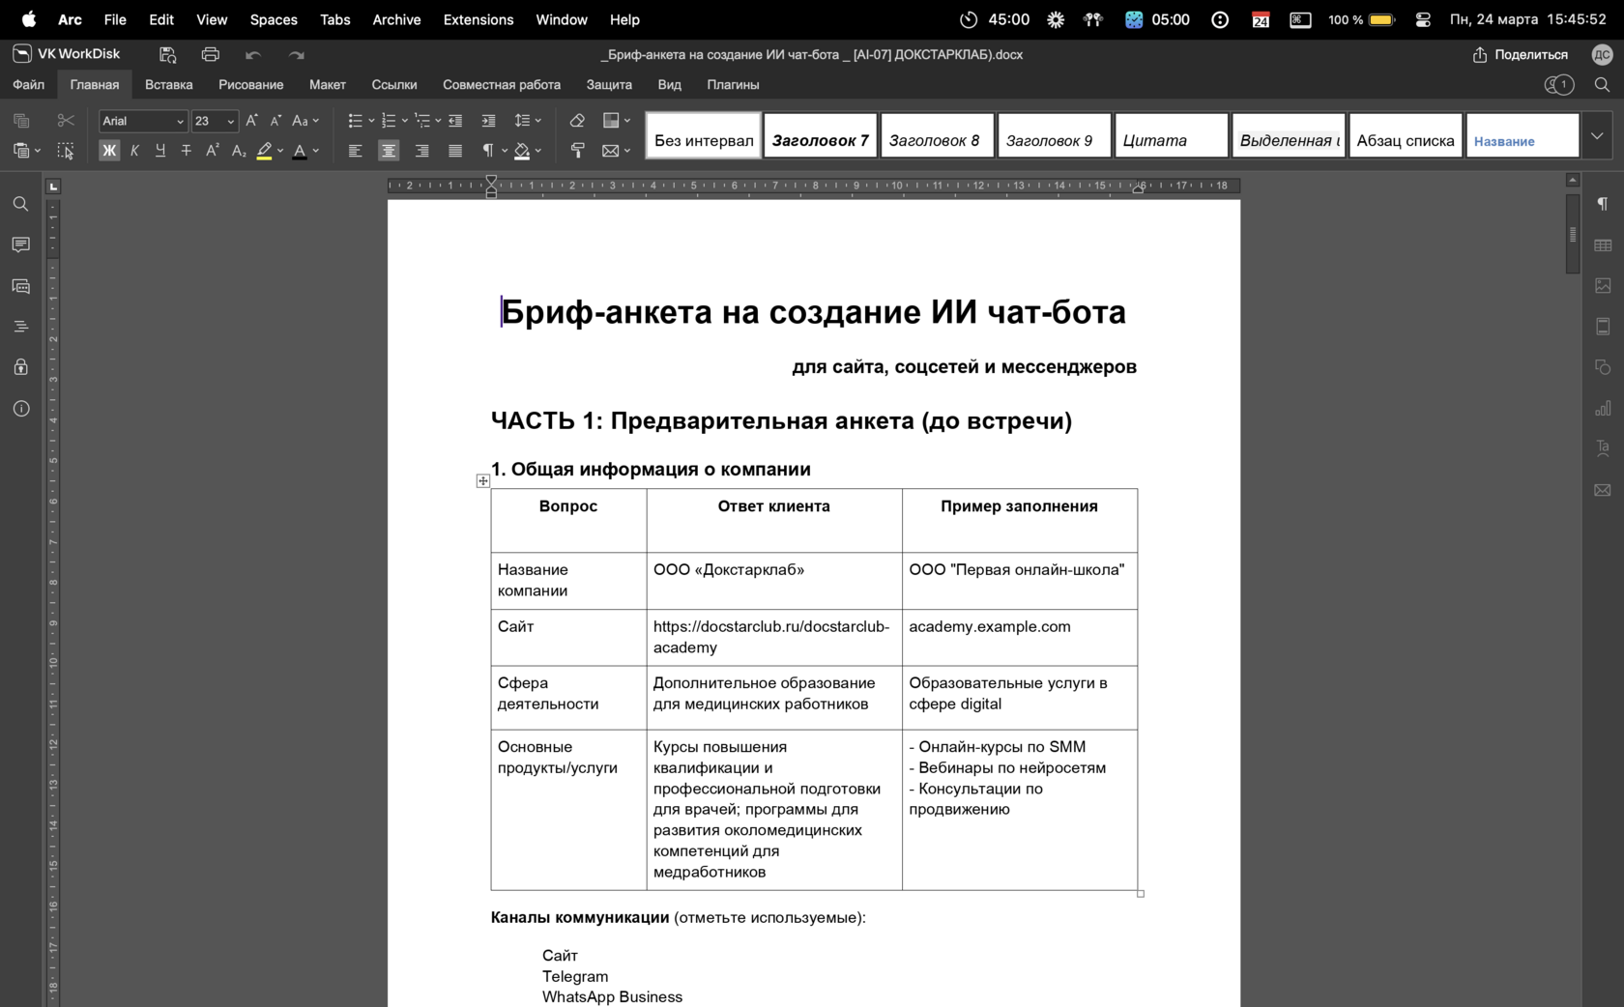1624x1007 pixels.
Task: Undo the last action
Action: [253, 55]
